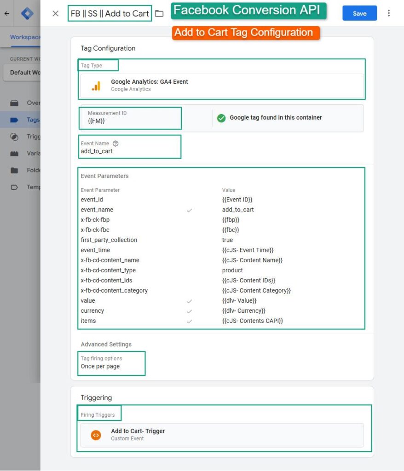
Task: Select the Google Analytics: GA4 Event tag type
Action: pos(222,86)
